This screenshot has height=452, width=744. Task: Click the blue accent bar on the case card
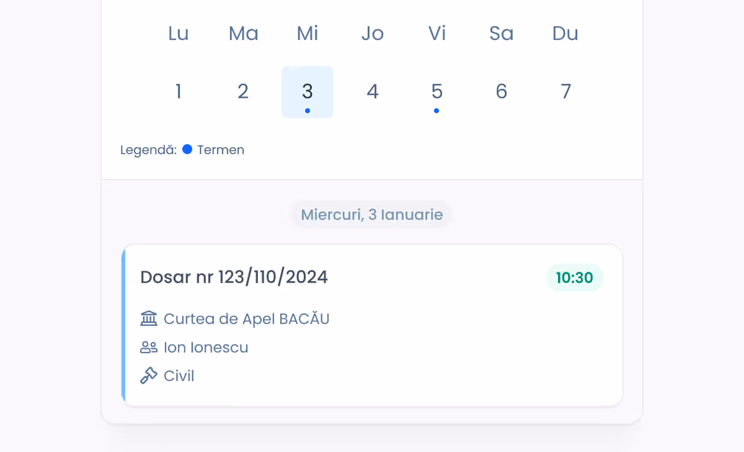tap(124, 324)
